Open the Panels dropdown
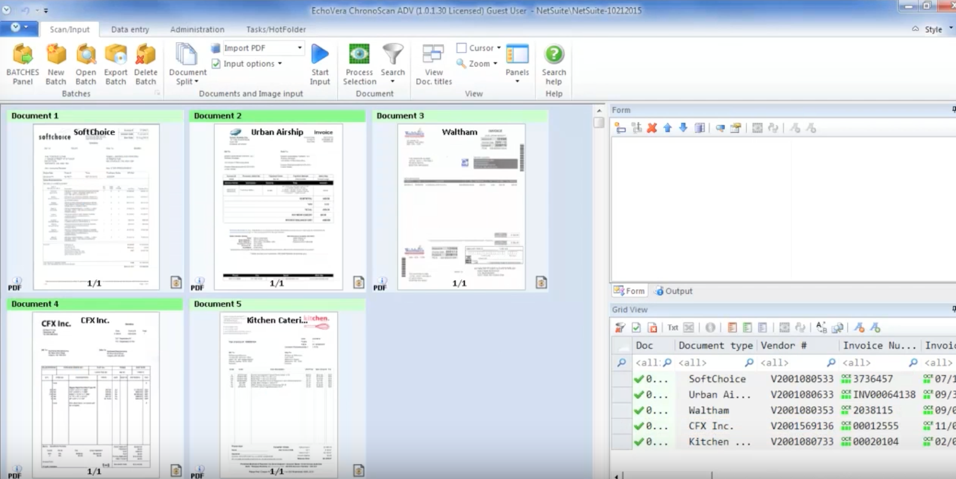956x479 pixels. click(x=517, y=82)
